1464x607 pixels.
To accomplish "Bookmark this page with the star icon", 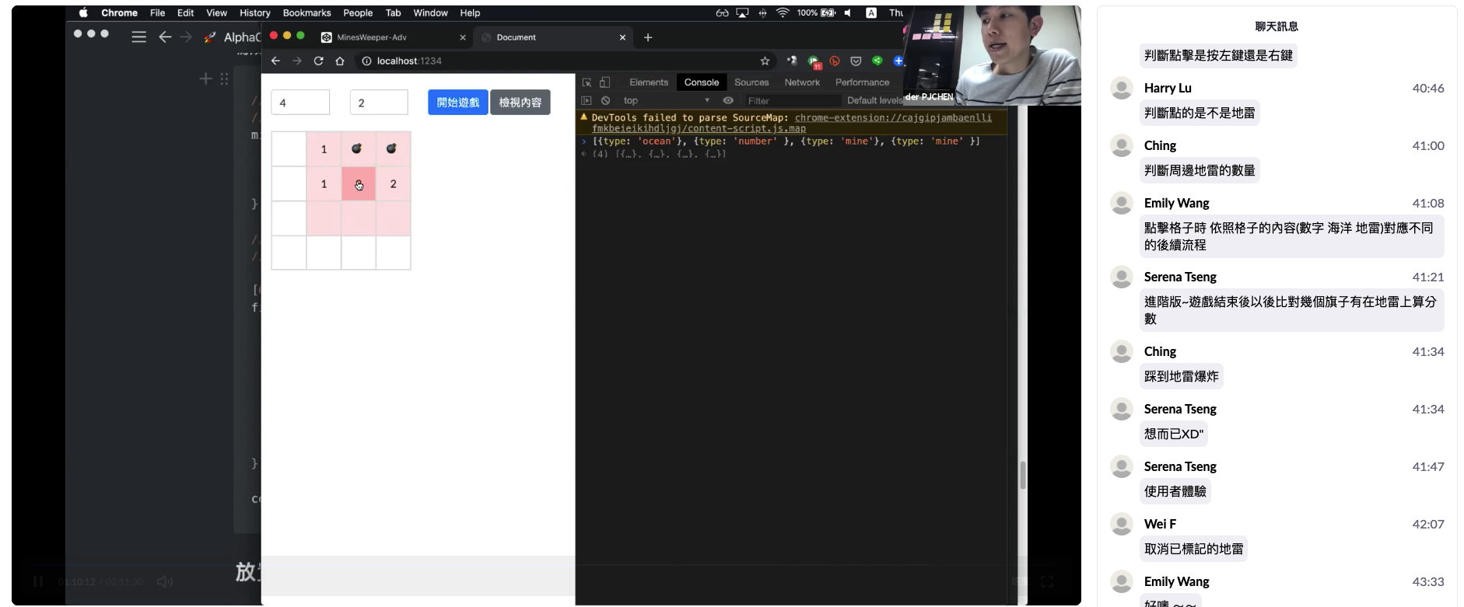I will coord(765,61).
